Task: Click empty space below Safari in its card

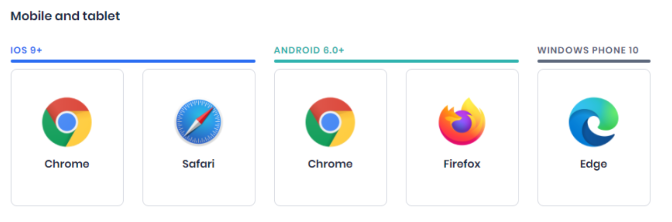Action: [199, 189]
